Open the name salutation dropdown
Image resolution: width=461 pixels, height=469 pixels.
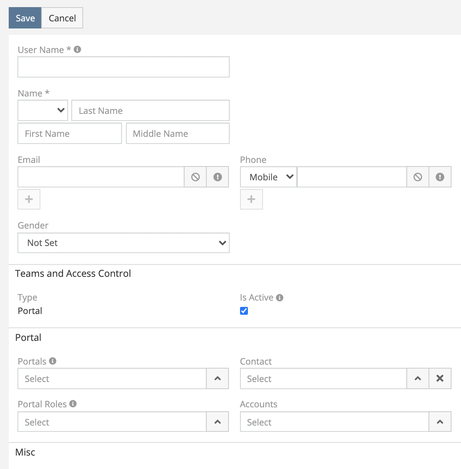(x=43, y=110)
